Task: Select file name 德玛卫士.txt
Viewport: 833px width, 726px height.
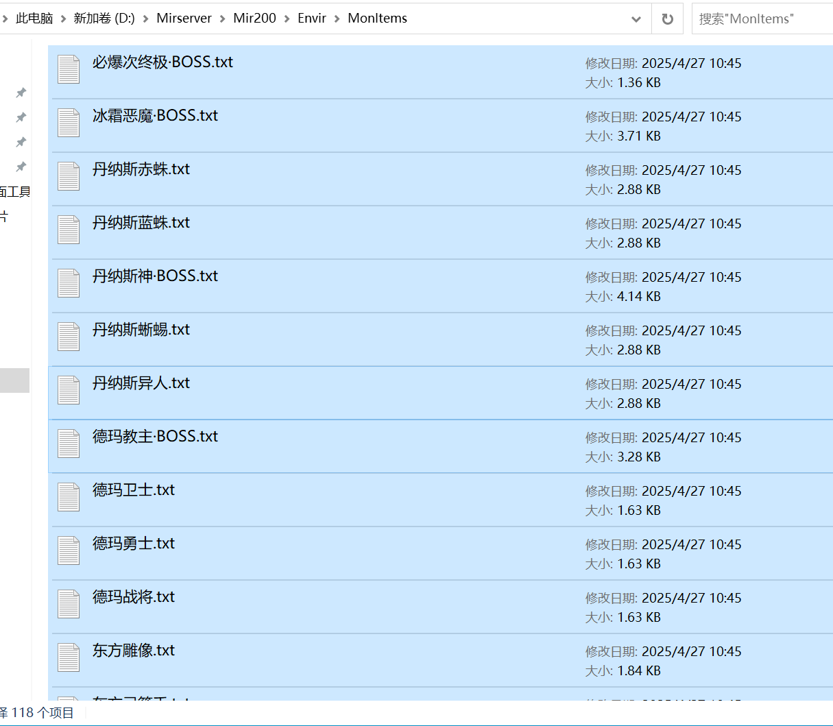Action: point(134,489)
